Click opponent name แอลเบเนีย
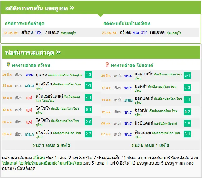 click(x=144, y=74)
